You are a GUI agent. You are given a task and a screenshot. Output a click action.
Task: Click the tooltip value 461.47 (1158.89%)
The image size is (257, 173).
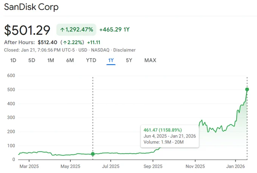tap(163, 130)
